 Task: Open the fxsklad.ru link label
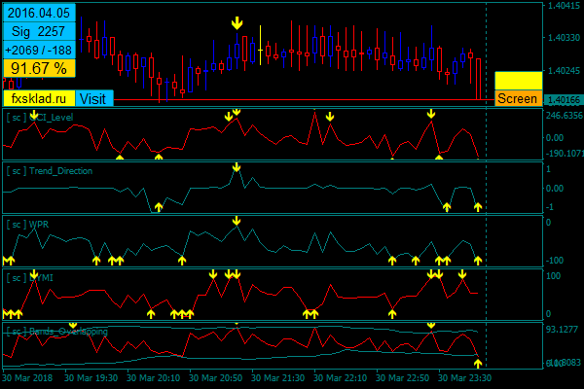point(39,98)
